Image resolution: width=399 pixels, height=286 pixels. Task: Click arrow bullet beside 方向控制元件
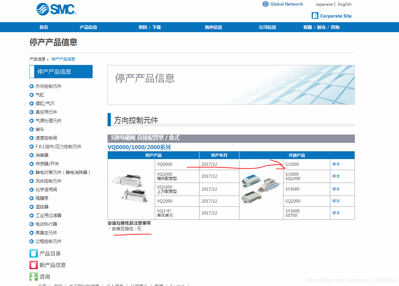coord(32,86)
